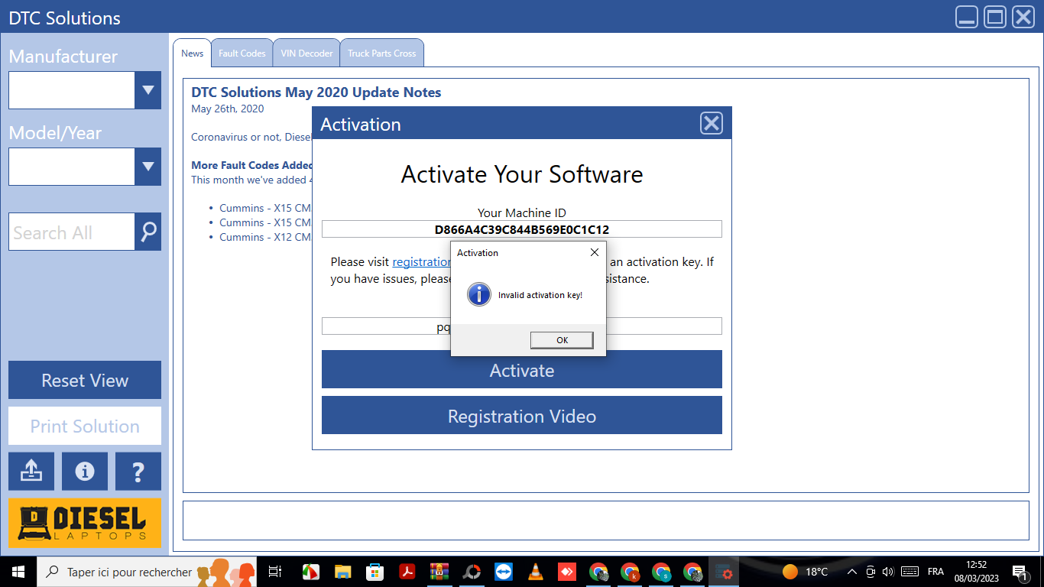Minimize the DTC Solutions window
The height and width of the screenshot is (587, 1044).
click(967, 17)
